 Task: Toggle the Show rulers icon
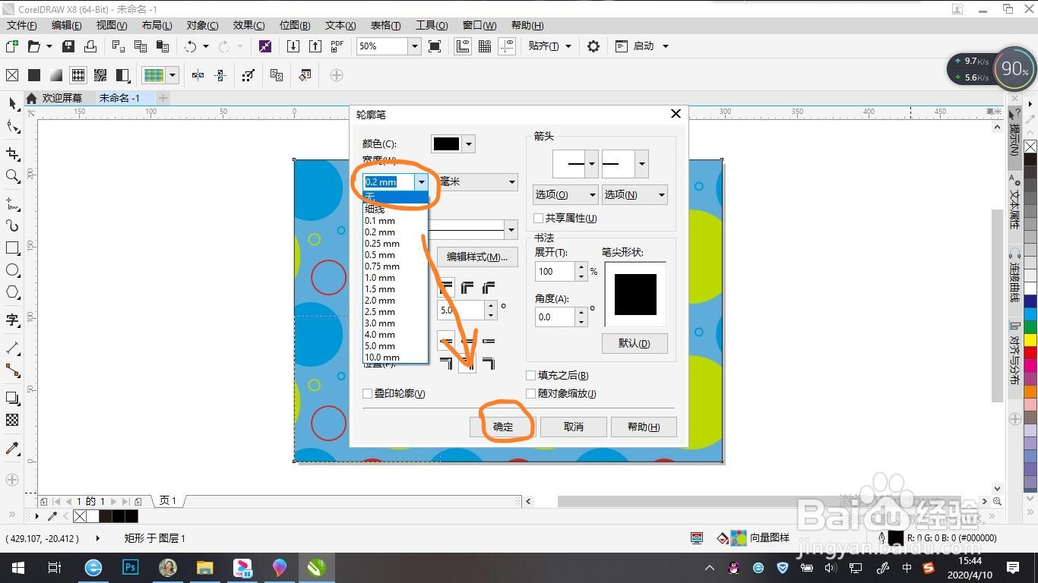[463, 46]
